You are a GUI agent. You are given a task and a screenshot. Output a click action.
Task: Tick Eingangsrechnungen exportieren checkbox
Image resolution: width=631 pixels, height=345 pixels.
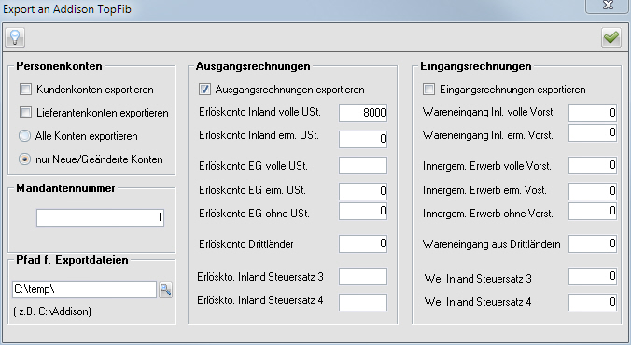point(429,90)
